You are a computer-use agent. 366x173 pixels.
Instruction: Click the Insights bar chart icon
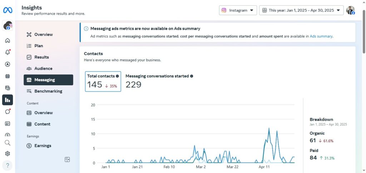click(x=8, y=100)
